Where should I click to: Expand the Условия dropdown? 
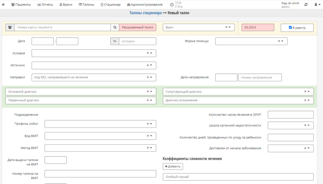click(x=151, y=53)
